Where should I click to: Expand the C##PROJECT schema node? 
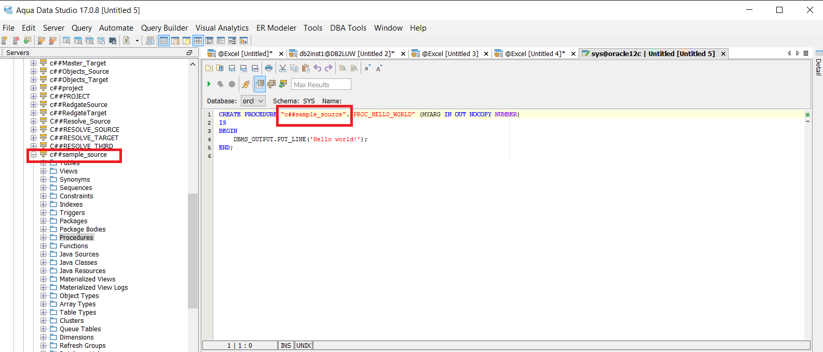[34, 97]
